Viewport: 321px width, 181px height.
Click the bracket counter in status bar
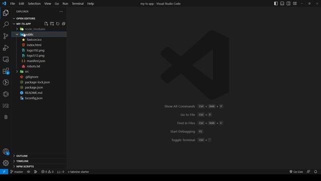tap(61, 172)
